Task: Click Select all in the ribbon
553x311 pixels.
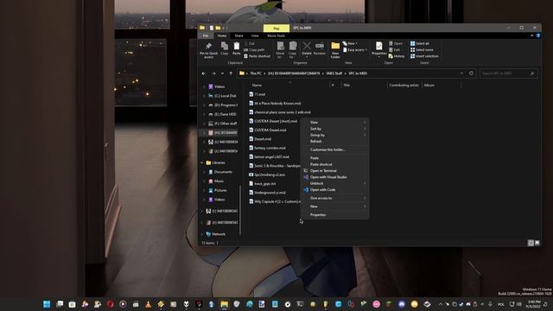Action: [420, 43]
